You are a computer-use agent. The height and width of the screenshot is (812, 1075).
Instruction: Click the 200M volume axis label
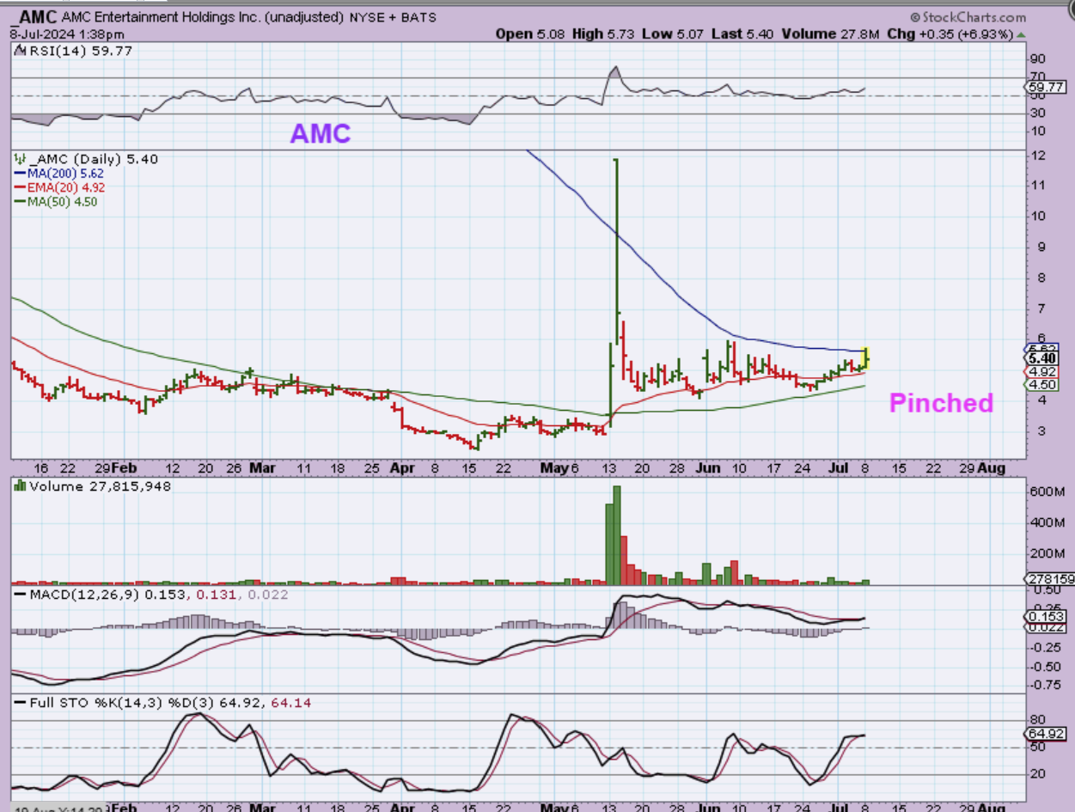(x=1048, y=553)
